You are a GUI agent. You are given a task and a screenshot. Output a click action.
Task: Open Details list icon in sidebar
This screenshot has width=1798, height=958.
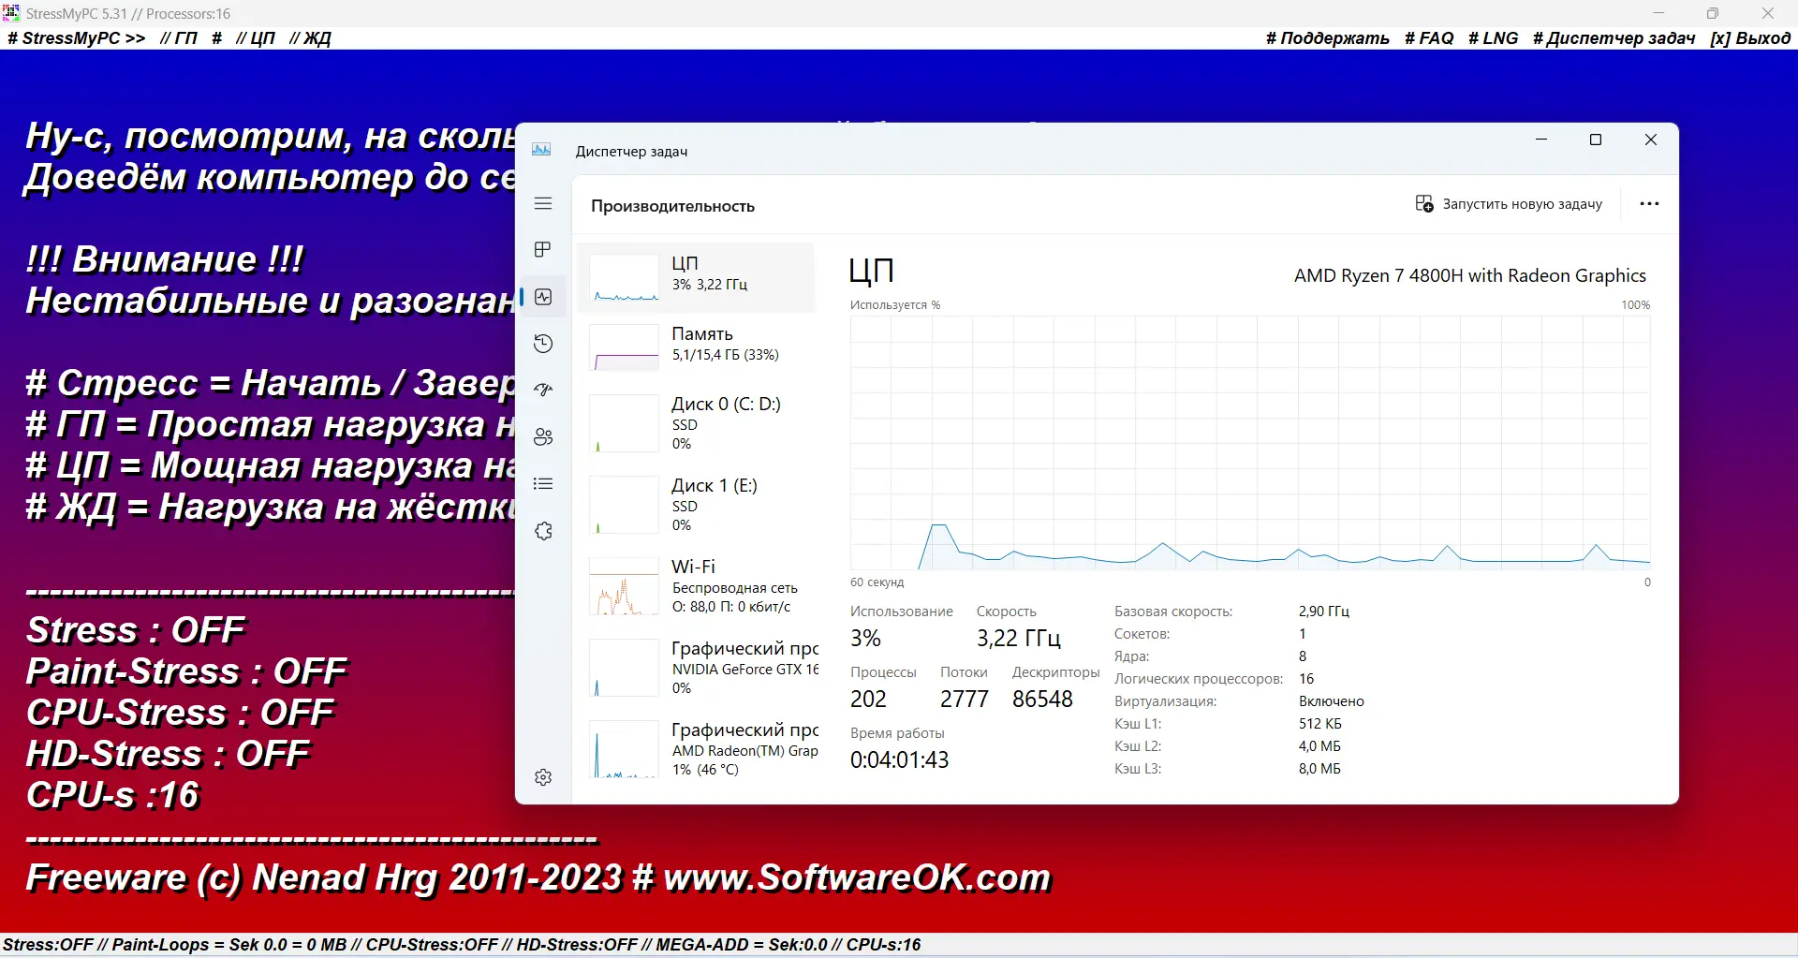click(x=543, y=484)
